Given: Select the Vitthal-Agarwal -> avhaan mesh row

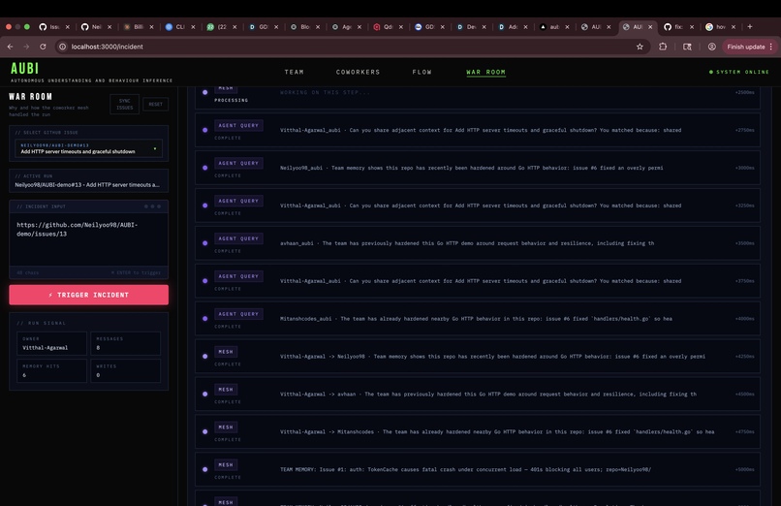Looking at the screenshot, I should [478, 394].
